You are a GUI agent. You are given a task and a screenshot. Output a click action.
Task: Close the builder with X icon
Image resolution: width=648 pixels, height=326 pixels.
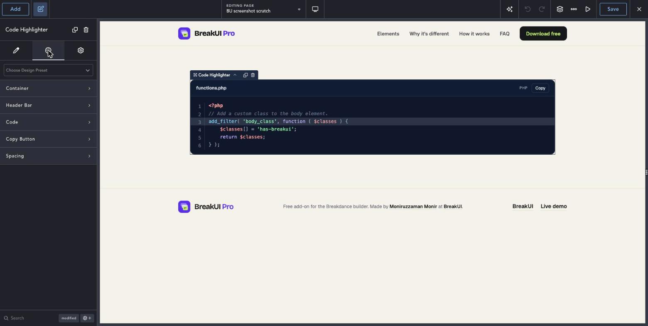tap(639, 9)
